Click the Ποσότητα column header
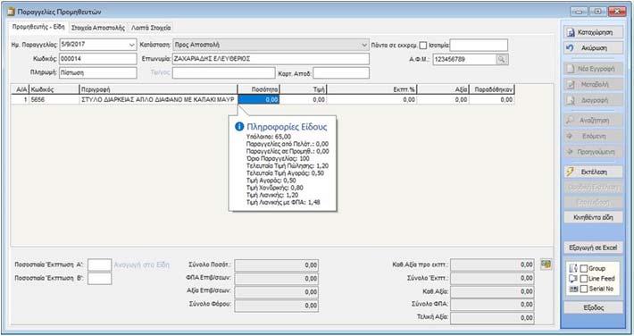This screenshot has height=336, width=634. click(259, 89)
